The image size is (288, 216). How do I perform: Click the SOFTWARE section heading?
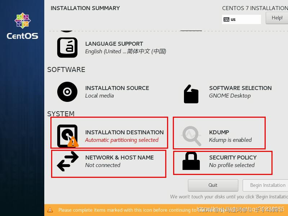(x=66, y=69)
